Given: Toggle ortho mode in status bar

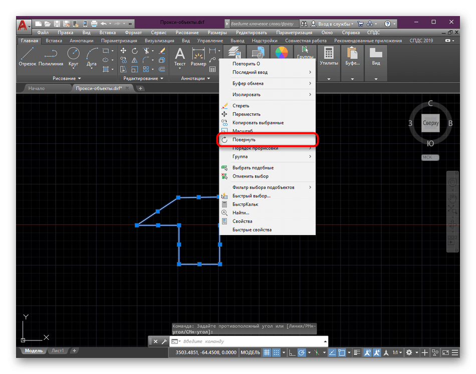Looking at the screenshot, I should [292, 352].
